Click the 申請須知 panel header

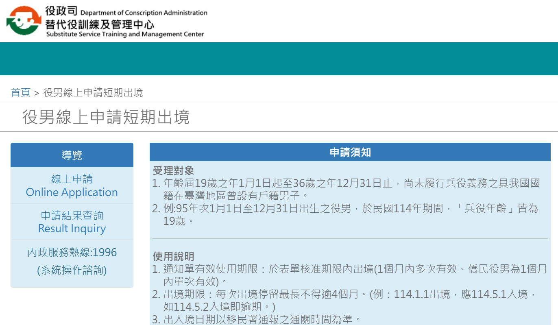(x=350, y=152)
